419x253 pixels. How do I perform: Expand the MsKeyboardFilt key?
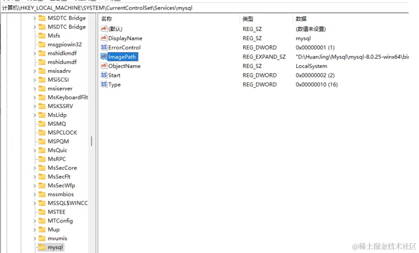tap(35, 97)
